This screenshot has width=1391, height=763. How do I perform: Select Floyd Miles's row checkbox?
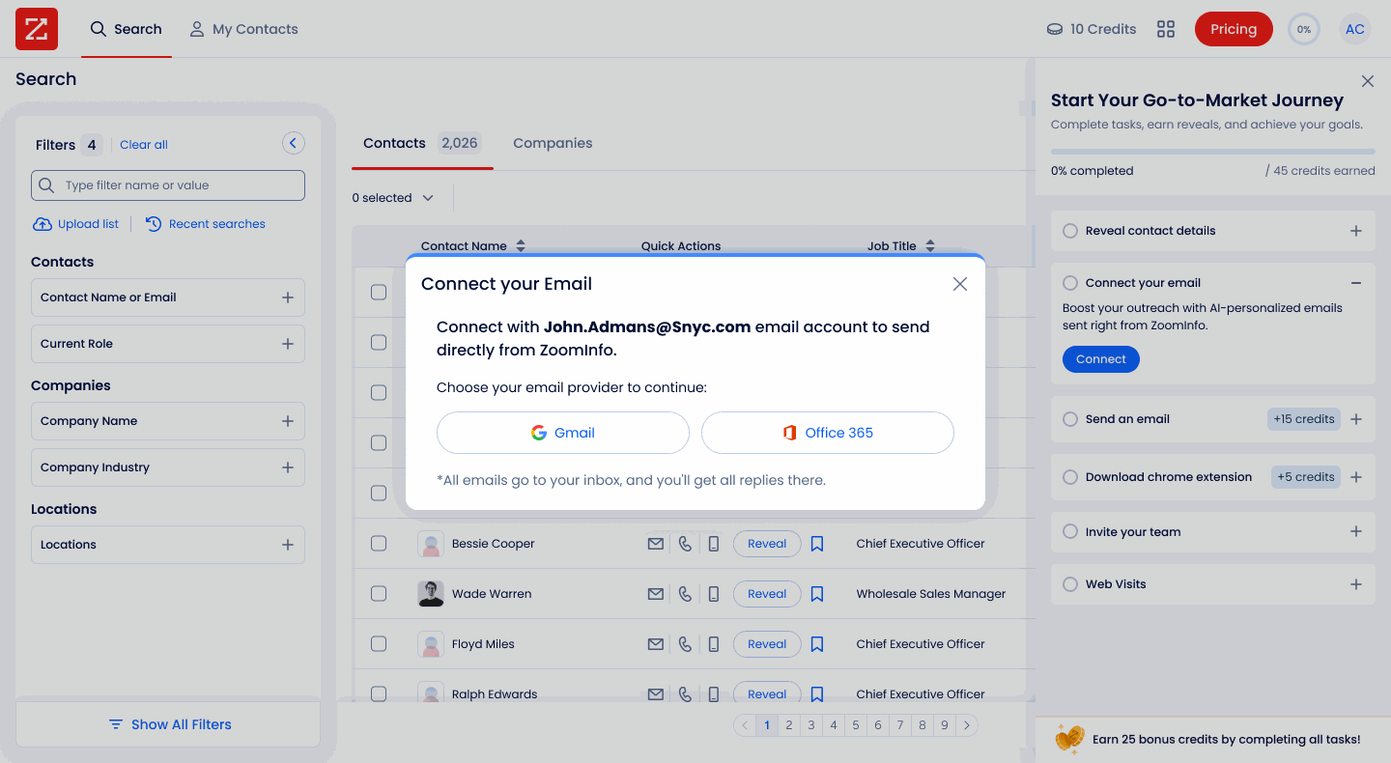point(379,644)
